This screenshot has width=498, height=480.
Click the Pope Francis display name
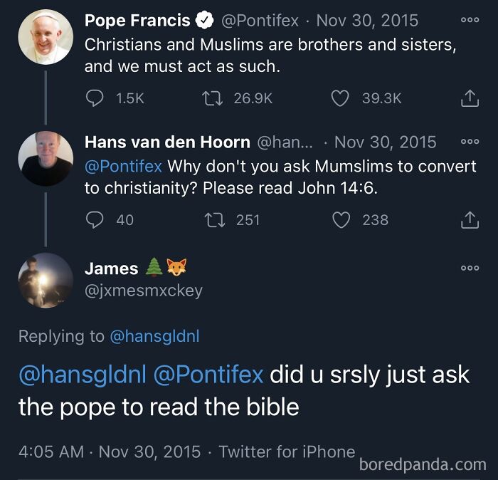click(x=137, y=21)
